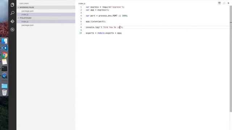Place cursor in the require('express') line
Screen dimensions: 232x130
pyautogui.click(x=105, y=7)
